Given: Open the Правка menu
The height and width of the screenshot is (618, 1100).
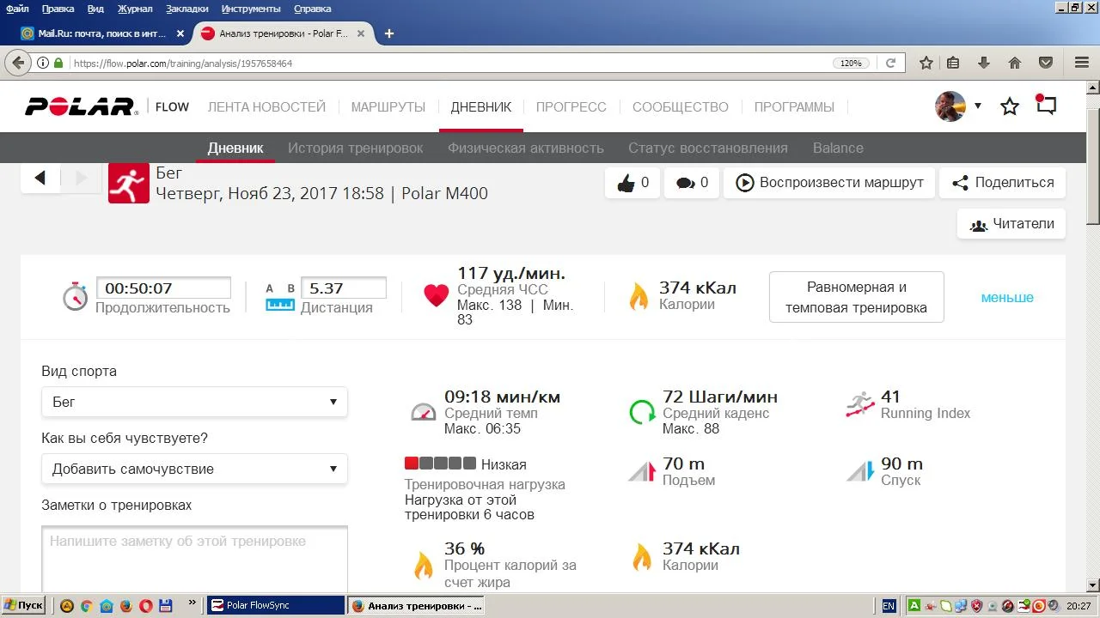Looking at the screenshot, I should (x=58, y=9).
